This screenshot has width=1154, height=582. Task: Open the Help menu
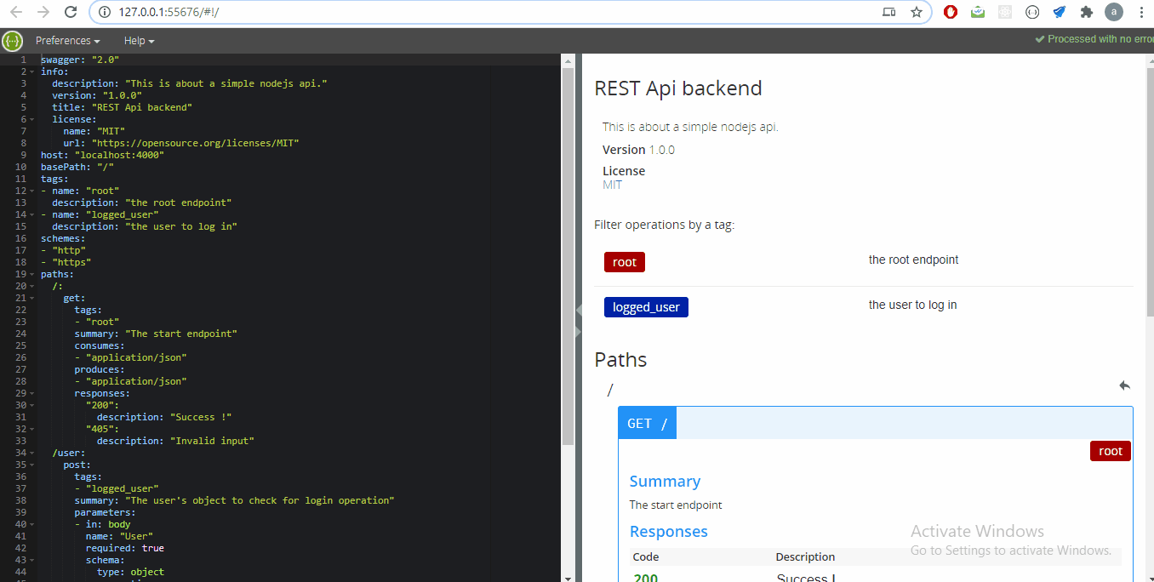point(139,41)
